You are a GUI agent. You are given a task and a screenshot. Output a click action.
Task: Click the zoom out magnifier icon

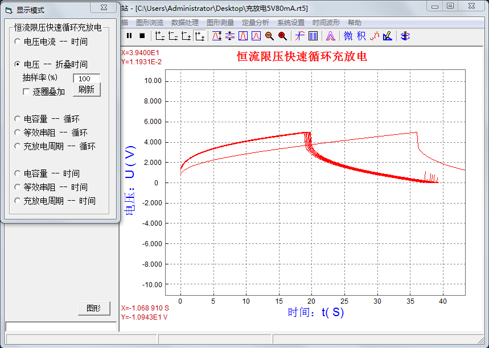click(x=269, y=36)
